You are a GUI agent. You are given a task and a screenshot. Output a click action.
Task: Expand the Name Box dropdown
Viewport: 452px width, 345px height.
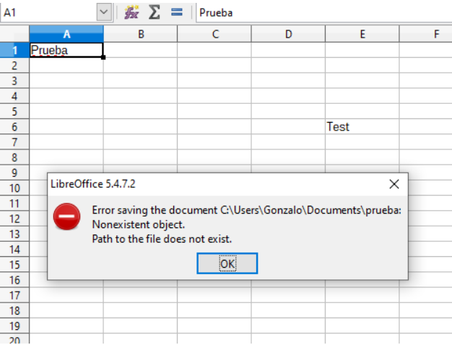[x=104, y=12]
